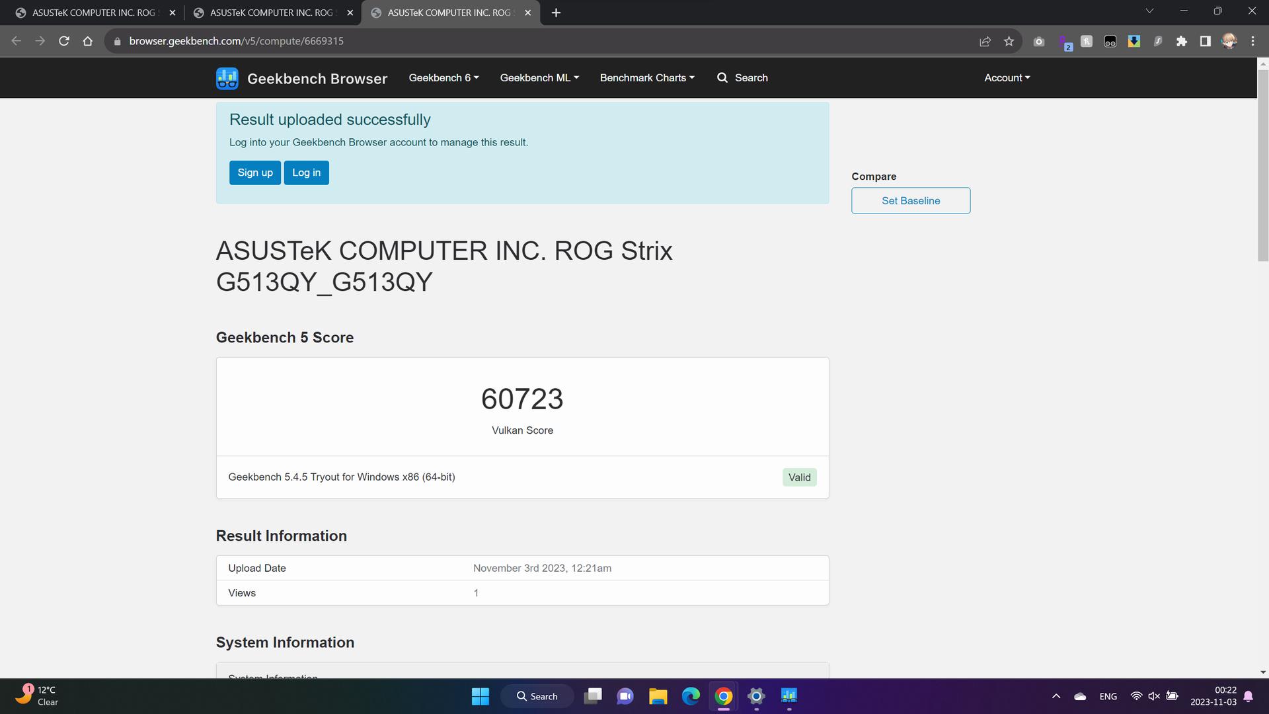The width and height of the screenshot is (1269, 714).
Task: Click the Geekbench Browser logo icon
Action: click(x=227, y=78)
